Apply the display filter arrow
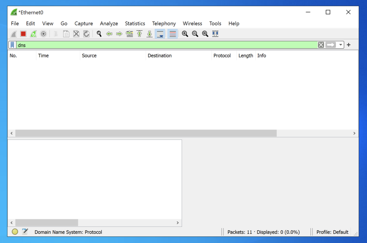Image resolution: width=367 pixels, height=243 pixels. 331,45
